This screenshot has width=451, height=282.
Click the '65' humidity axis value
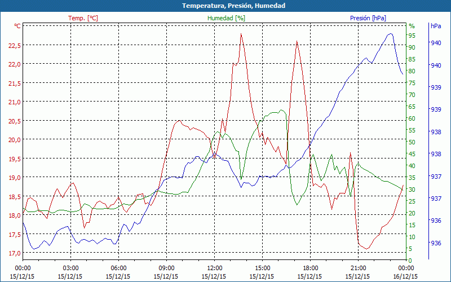pyautogui.click(x=412, y=107)
